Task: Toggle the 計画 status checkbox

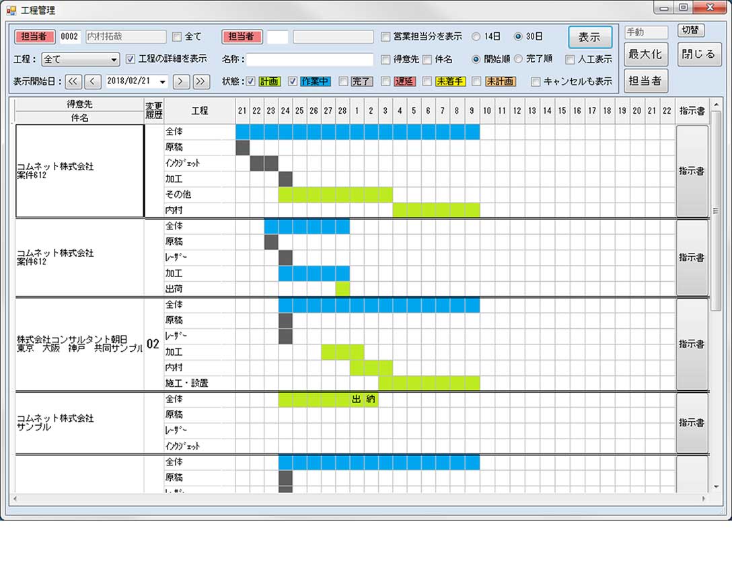Action: (x=250, y=81)
